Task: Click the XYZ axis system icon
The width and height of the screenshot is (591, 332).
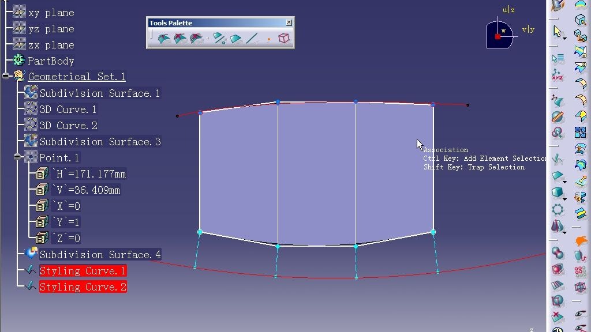Action: pyautogui.click(x=558, y=74)
